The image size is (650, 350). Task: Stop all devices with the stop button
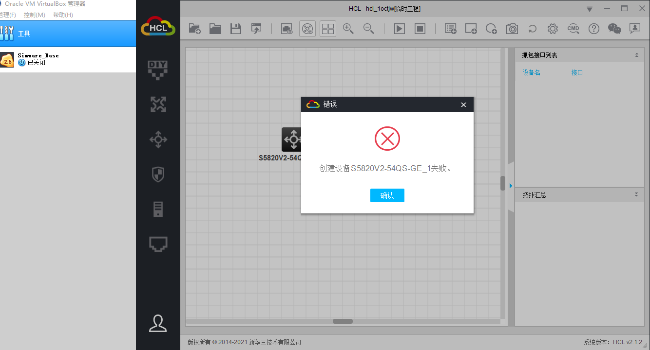420,29
